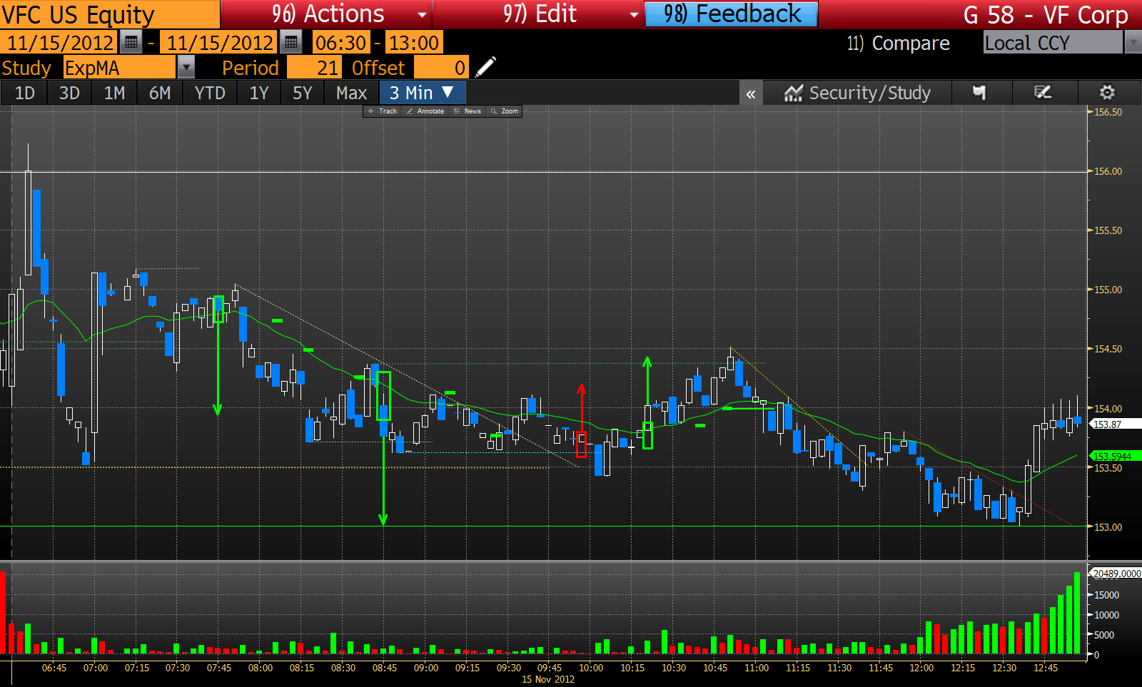
Task: Select the 3D range tab
Action: point(69,93)
